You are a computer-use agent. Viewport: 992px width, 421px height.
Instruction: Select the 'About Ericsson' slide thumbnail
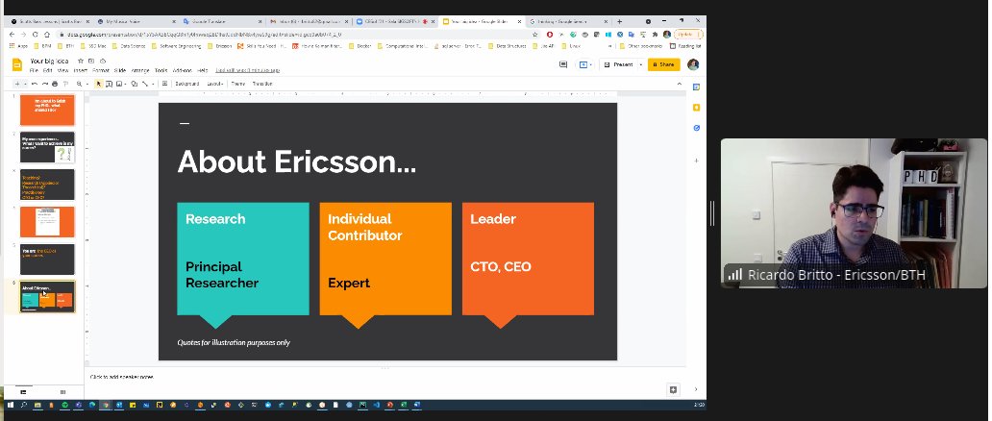coord(47,296)
